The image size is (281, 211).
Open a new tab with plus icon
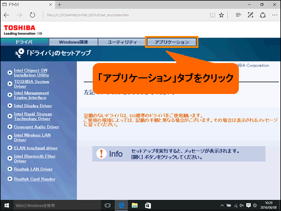(x=60, y=5)
